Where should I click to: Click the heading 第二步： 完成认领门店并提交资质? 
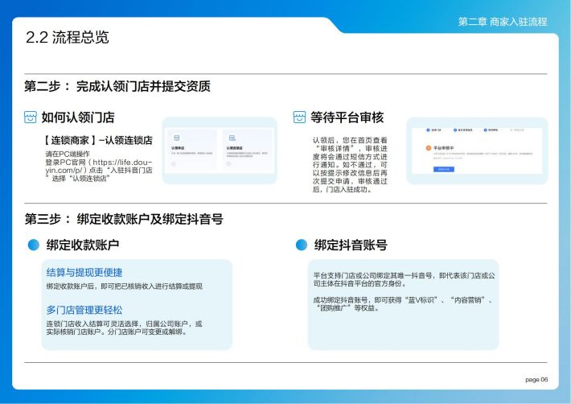click(x=117, y=86)
